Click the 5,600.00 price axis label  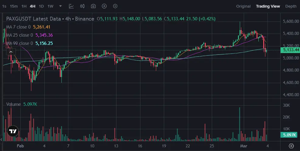pos(291,21)
